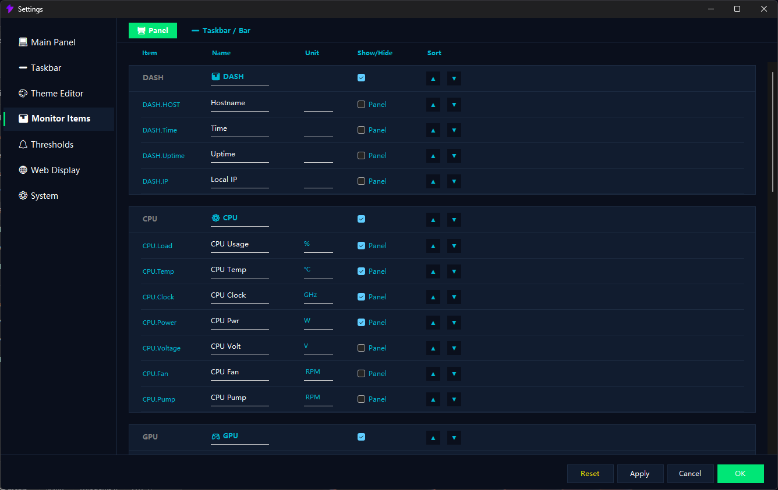Move DASH.Uptime row up
Viewport: 778px width, 490px height.
[433, 156]
